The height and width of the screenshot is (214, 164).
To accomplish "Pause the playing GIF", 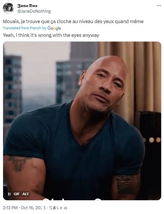I will tap(9, 194).
